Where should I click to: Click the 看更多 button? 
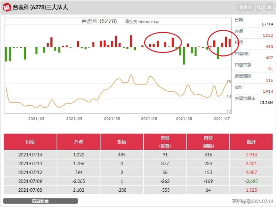pos(245,7)
